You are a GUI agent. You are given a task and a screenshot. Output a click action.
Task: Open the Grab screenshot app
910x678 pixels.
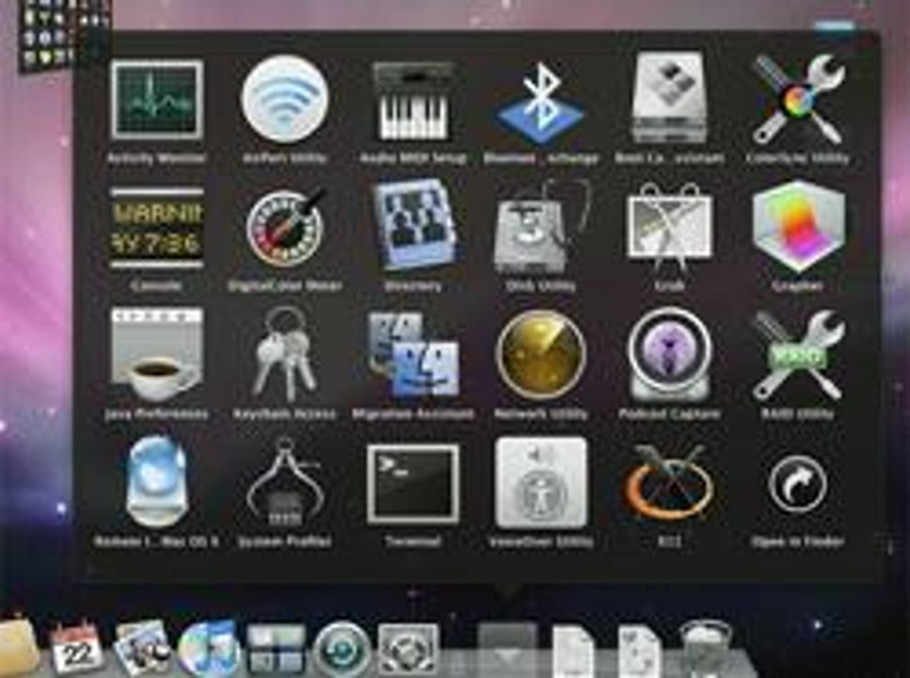(669, 228)
